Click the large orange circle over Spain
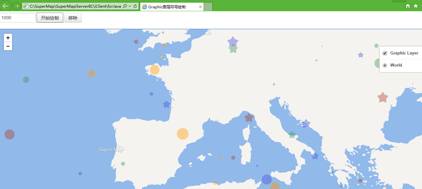Screen dimensions: 422x189 tap(183, 134)
